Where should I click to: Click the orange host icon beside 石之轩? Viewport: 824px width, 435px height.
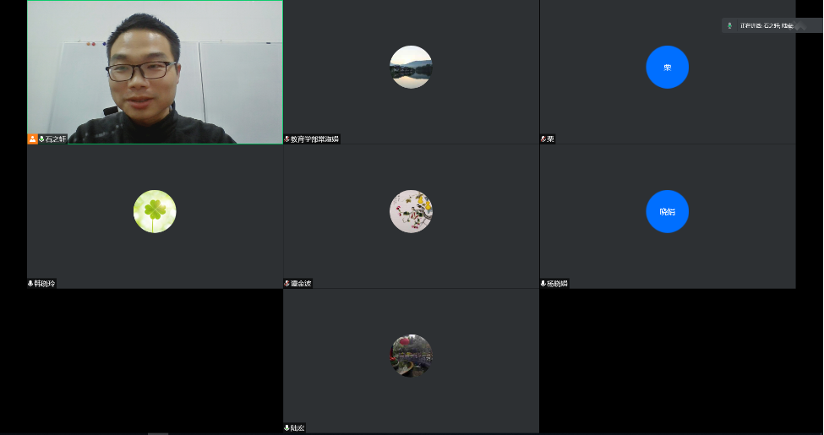(33, 139)
